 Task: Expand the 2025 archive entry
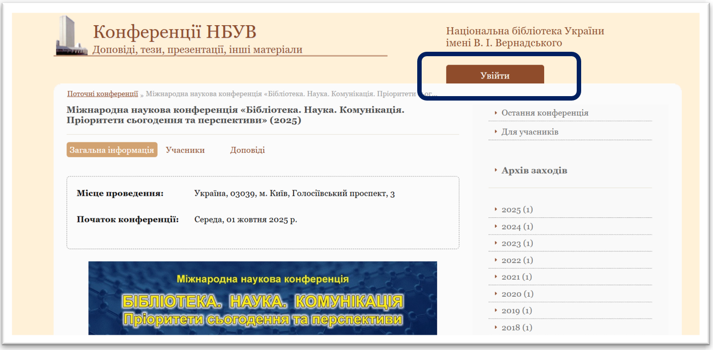pyautogui.click(x=517, y=210)
